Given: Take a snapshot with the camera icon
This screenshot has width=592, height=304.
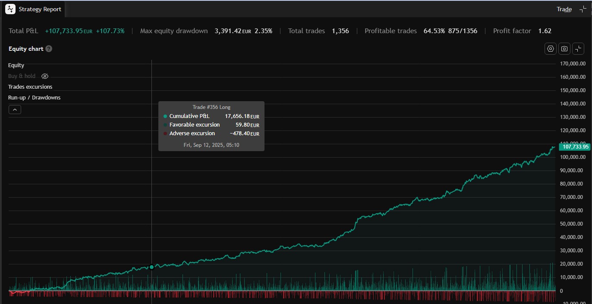Looking at the screenshot, I should [x=564, y=49].
